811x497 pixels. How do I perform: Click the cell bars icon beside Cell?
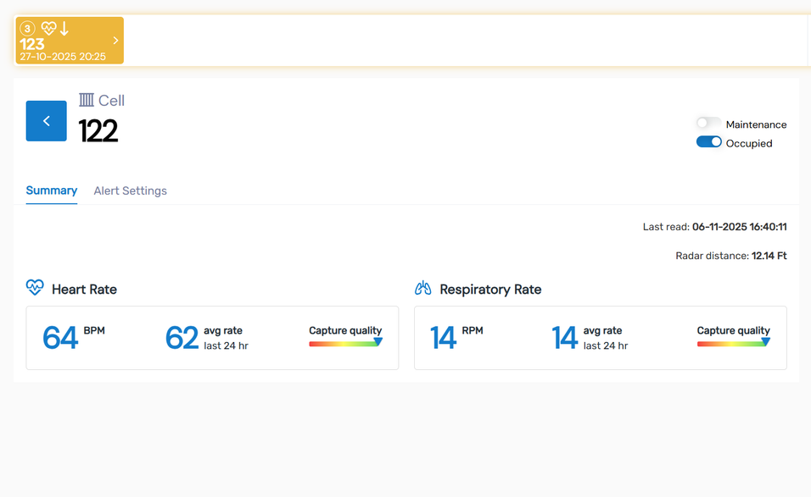[87, 100]
